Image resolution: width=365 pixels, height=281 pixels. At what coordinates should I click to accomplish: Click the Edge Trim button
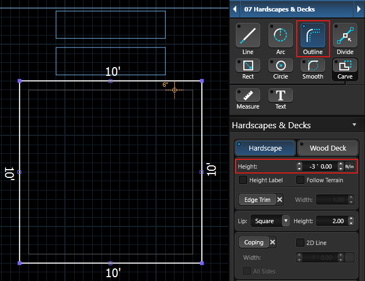(x=257, y=200)
